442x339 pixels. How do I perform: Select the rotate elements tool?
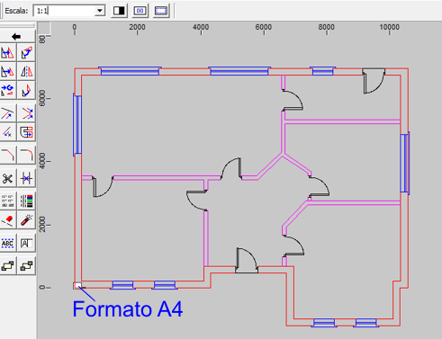26,53
